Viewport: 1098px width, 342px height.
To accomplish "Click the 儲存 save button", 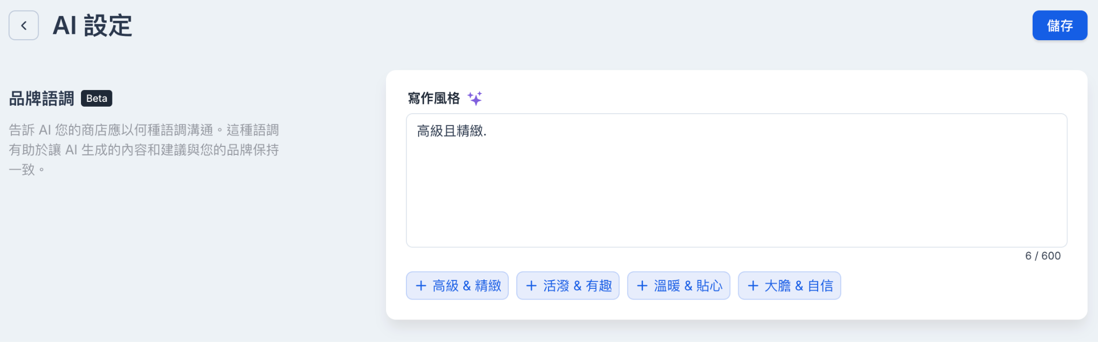I will (x=1059, y=25).
